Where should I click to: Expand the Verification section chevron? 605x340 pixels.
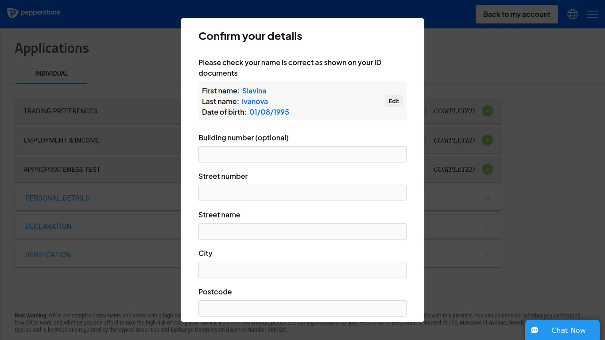(488, 255)
